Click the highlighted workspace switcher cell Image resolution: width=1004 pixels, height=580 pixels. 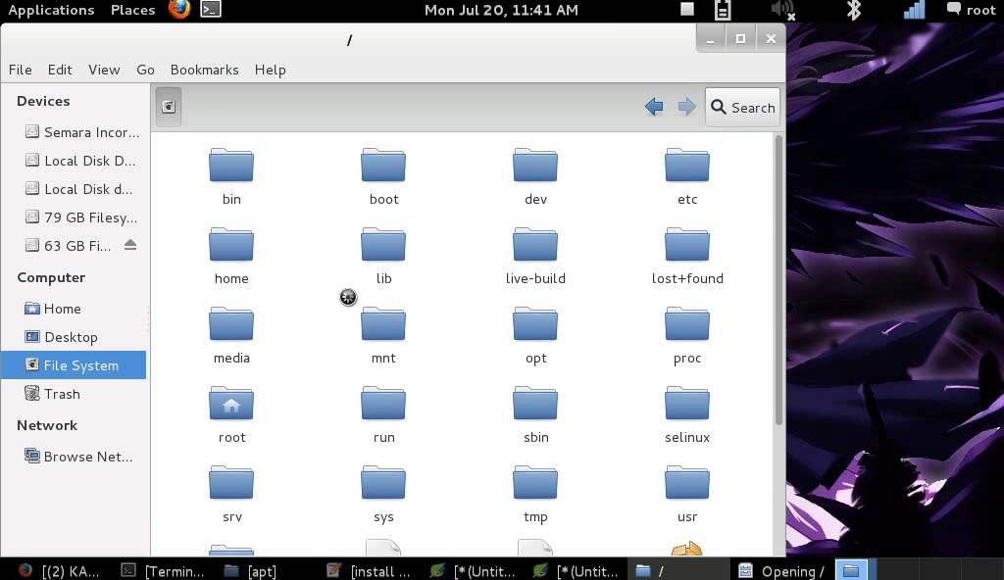[850, 570]
